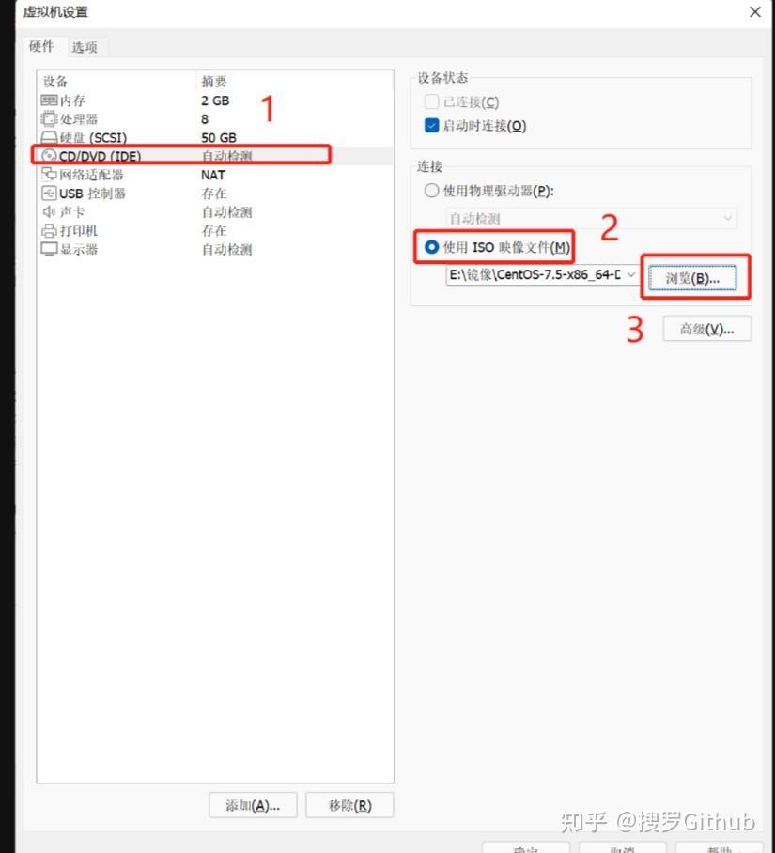Choose 使用 ISO 映像文件(M) radio button
Image resolution: width=775 pixels, height=853 pixels.
tap(431, 247)
